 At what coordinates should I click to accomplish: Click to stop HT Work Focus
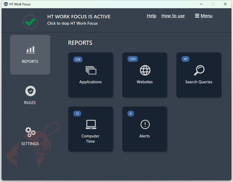(x=72, y=23)
